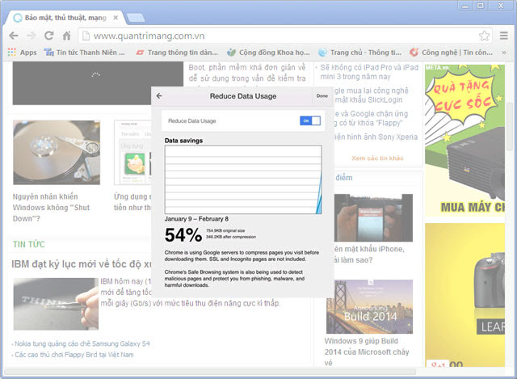Open Sẽ không có iPad Pro news link
The height and width of the screenshot is (379, 517).
pos(369,72)
